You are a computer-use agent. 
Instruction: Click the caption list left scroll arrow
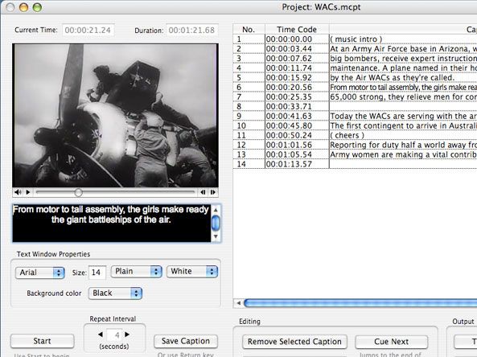click(238, 303)
